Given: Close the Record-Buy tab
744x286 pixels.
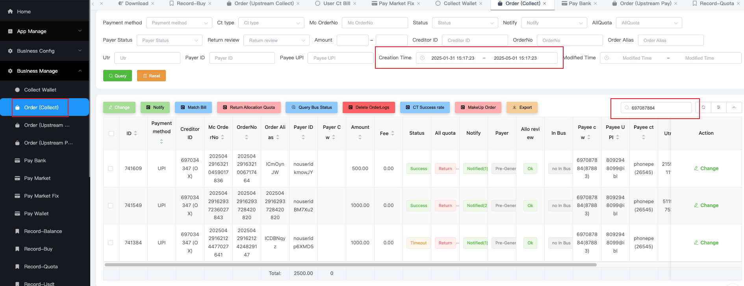Looking at the screenshot, I should click(210, 4).
